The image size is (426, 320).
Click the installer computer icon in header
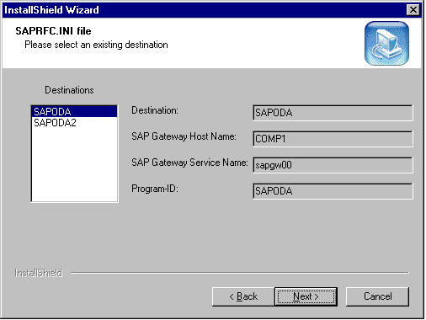coord(386,43)
